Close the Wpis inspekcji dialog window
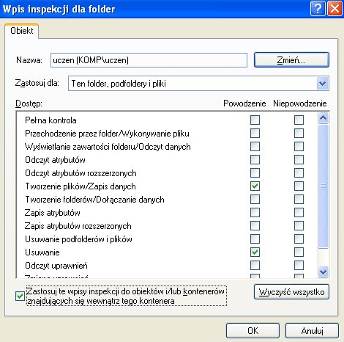The height and width of the screenshot is (342, 344). point(334,9)
